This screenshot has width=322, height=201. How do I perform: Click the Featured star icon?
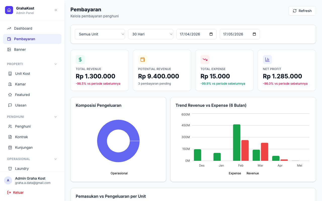(10, 95)
